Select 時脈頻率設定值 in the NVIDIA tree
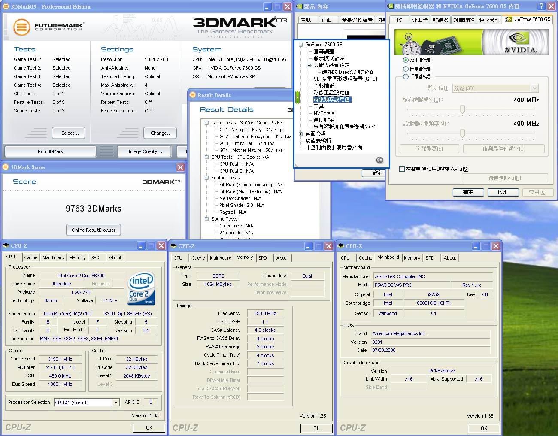The image size is (558, 436). [332, 100]
